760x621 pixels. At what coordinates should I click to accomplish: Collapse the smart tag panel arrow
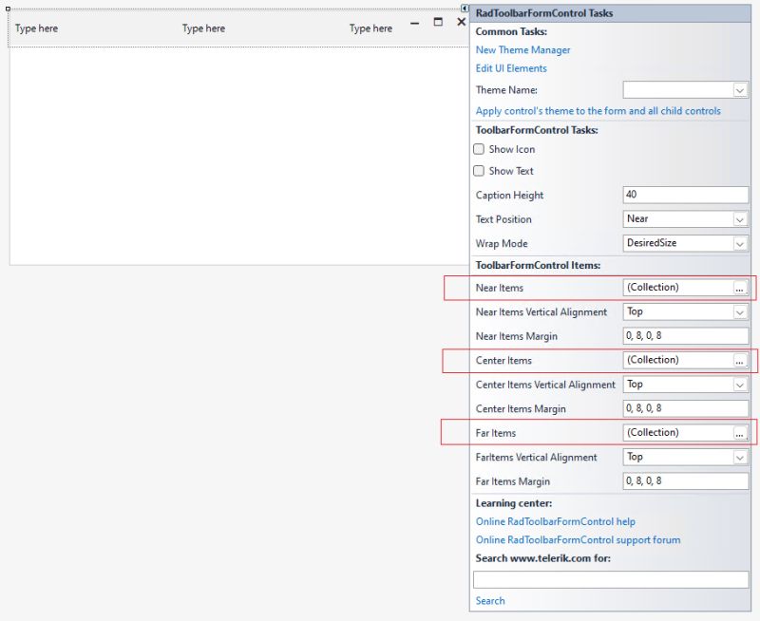click(x=463, y=9)
